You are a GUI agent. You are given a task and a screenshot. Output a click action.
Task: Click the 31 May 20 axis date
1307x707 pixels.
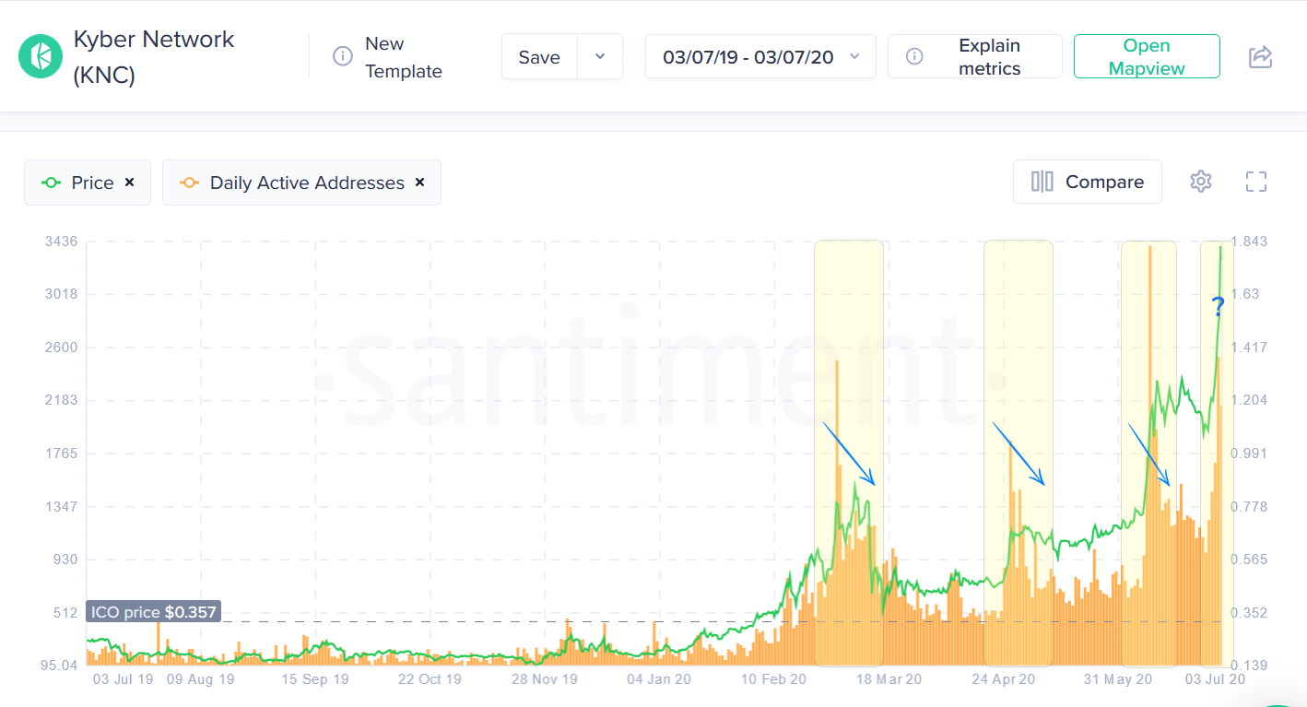[1118, 679]
